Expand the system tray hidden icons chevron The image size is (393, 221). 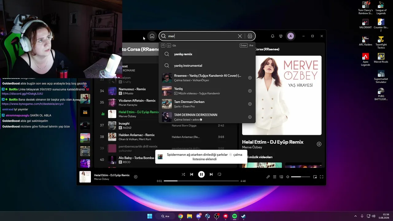pyautogui.click(x=356, y=216)
